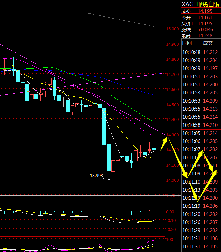
Task: Select the 买价1 bid price value
Action: pyautogui.click(x=205, y=24)
